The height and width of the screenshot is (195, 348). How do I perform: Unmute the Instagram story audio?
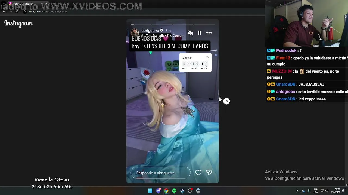point(191,33)
